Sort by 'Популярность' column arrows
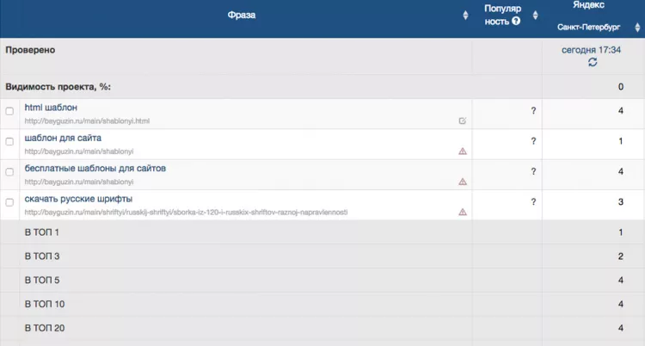Image resolution: width=645 pixels, height=346 pixels. pos(535,15)
